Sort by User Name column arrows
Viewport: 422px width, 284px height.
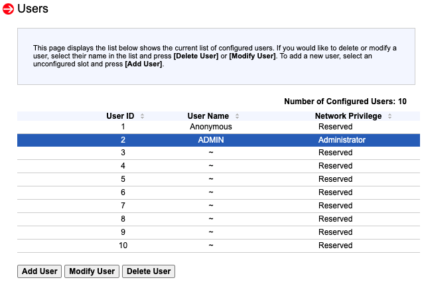tap(237, 116)
